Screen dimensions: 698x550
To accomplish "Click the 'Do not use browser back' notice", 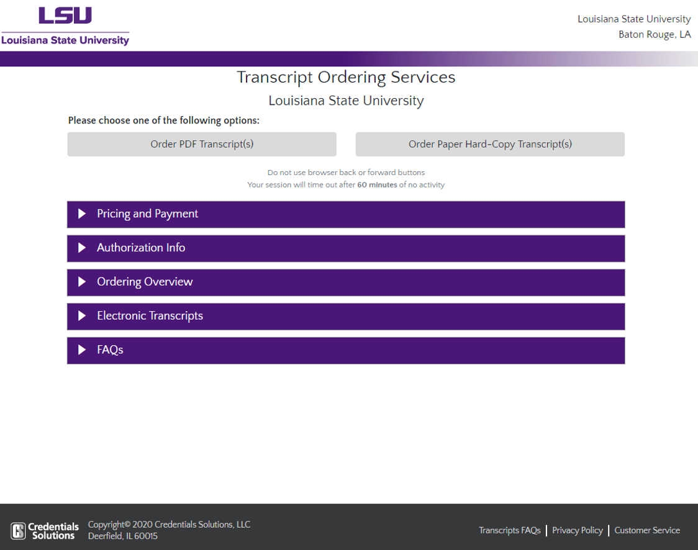I will coord(346,173).
